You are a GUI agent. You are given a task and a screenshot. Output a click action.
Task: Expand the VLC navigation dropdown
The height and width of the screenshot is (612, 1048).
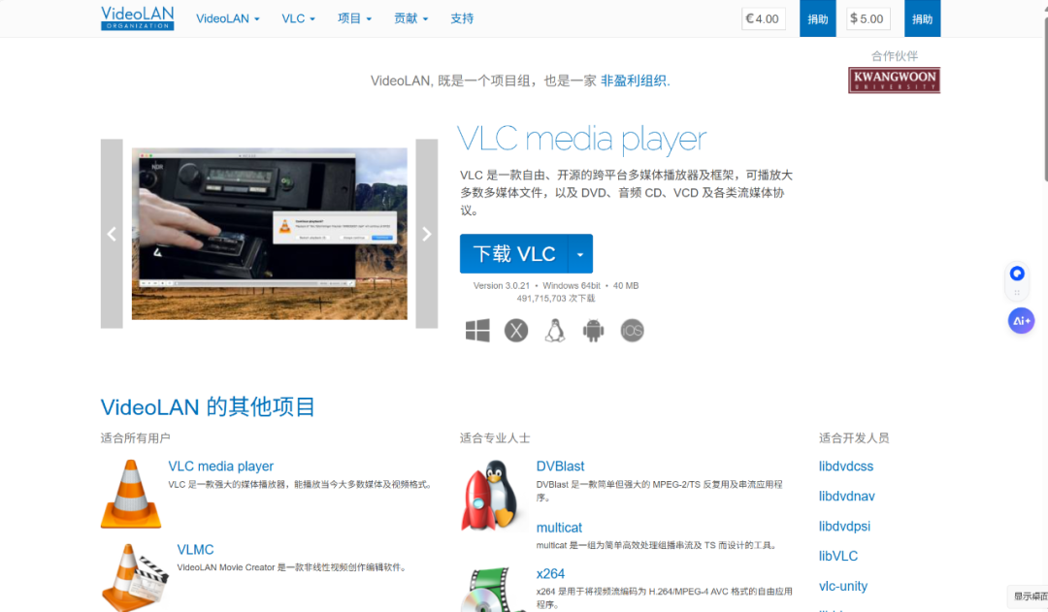(x=298, y=18)
